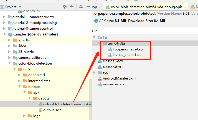Click the camera-calibration module icon
198x120 pixels.
point(15,58)
